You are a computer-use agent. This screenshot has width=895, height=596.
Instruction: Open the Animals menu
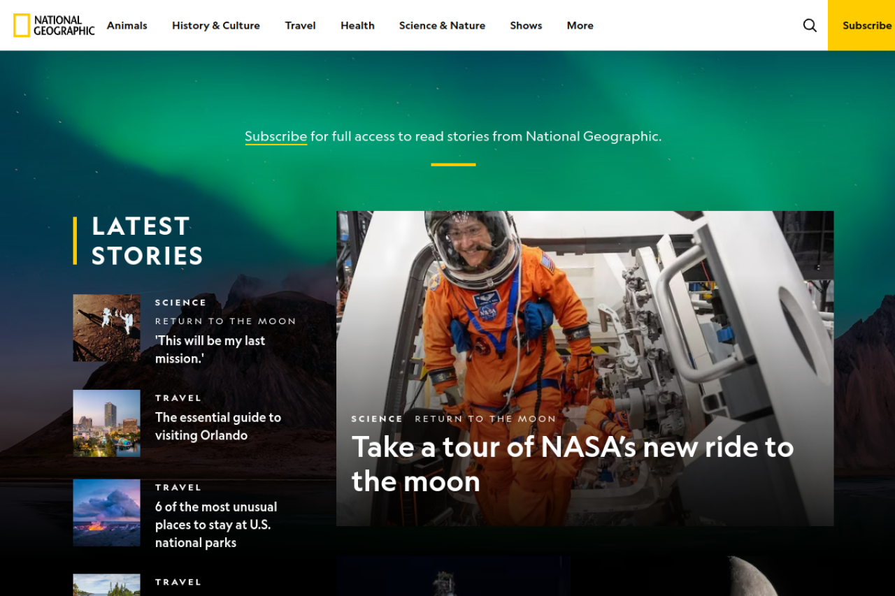point(127,25)
